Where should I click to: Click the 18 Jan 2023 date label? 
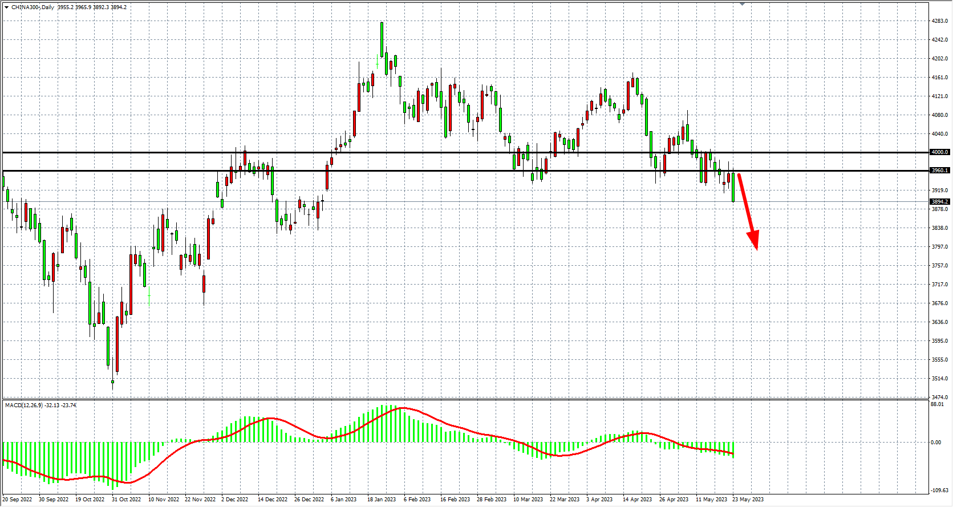382,500
